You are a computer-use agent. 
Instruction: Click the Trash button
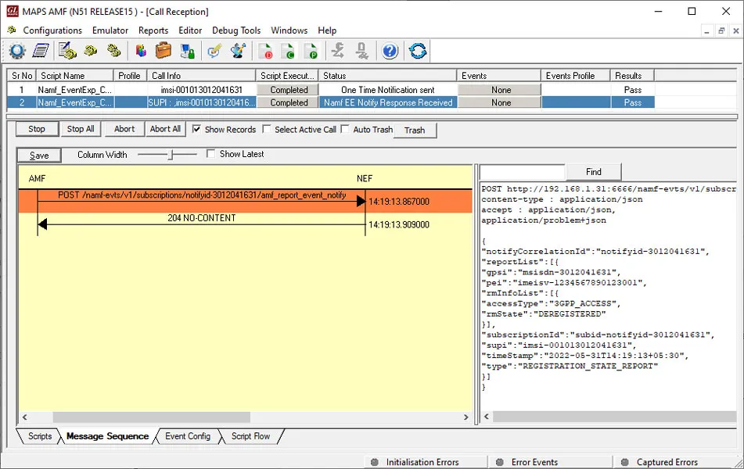pyautogui.click(x=415, y=131)
